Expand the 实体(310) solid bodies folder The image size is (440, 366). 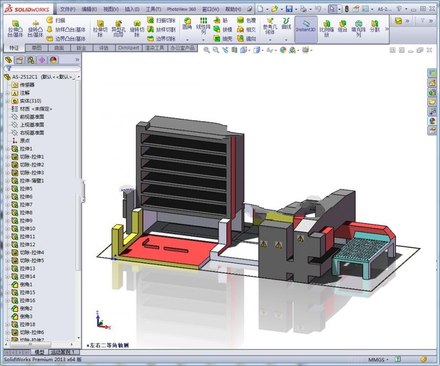pyautogui.click(x=7, y=101)
